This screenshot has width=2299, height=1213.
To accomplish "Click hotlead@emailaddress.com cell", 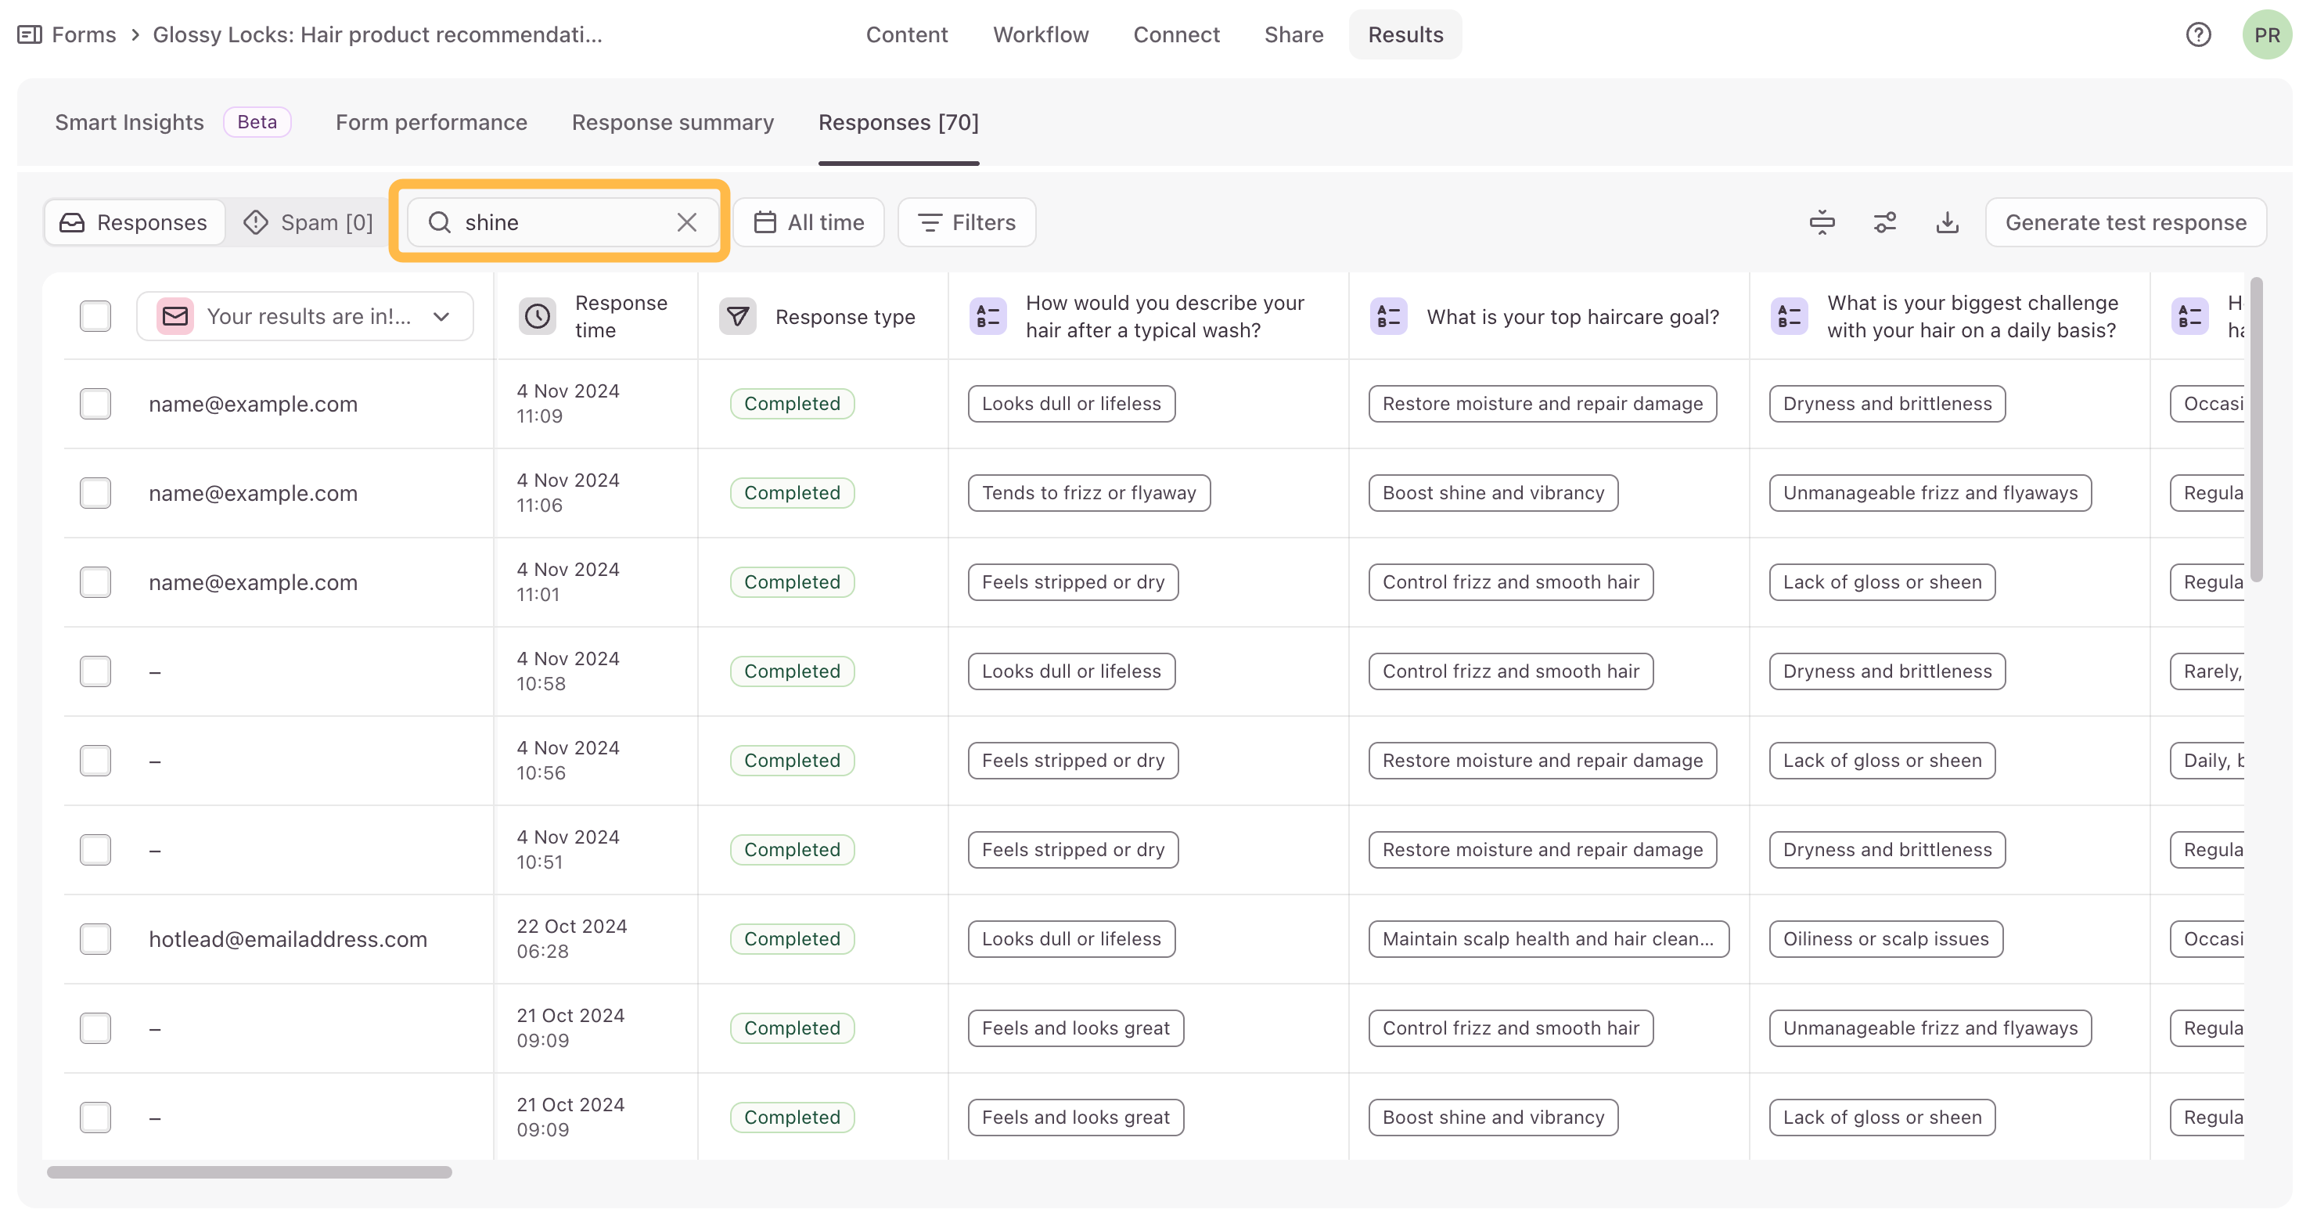I will coord(288,939).
